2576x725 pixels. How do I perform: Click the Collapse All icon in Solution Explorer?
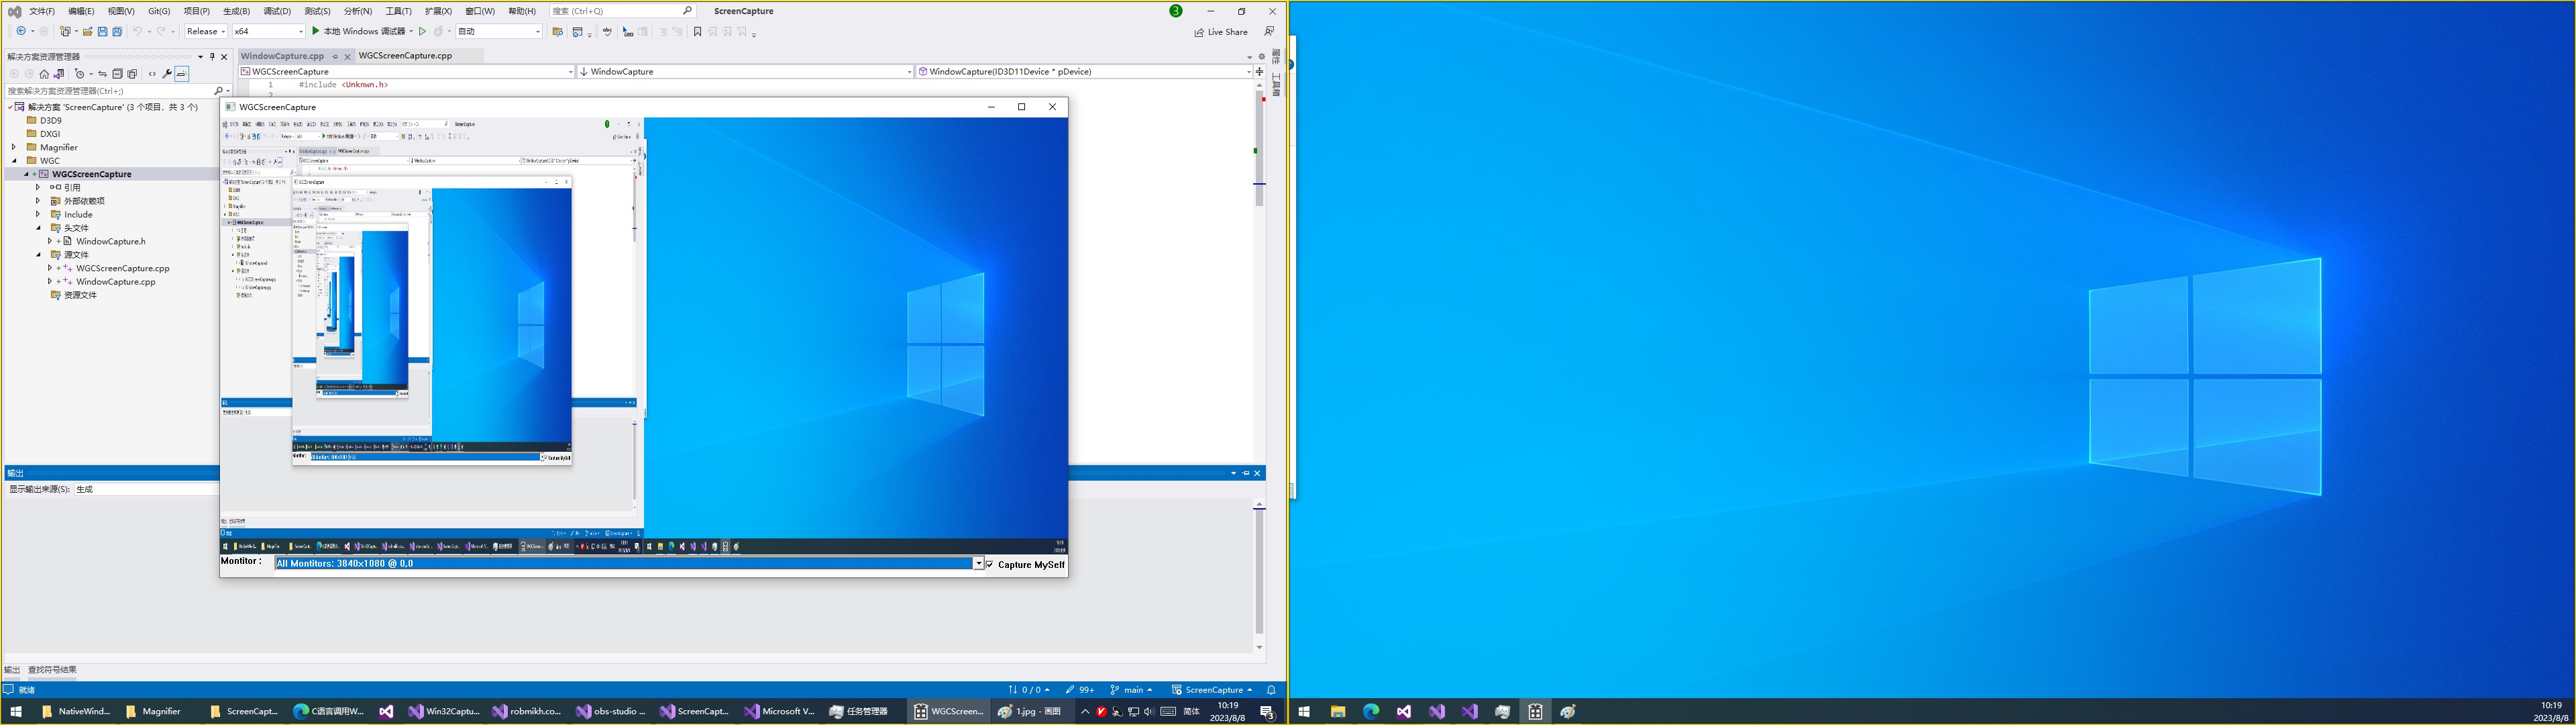click(117, 74)
